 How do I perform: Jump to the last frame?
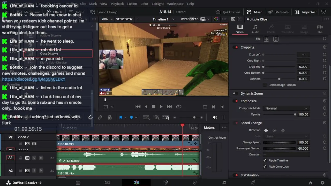(169, 107)
